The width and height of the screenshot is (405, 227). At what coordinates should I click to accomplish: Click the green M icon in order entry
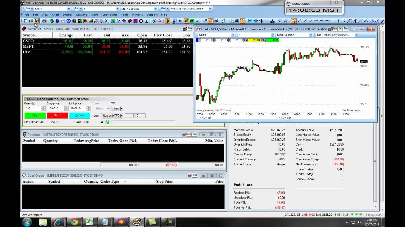pyautogui.click(x=107, y=122)
